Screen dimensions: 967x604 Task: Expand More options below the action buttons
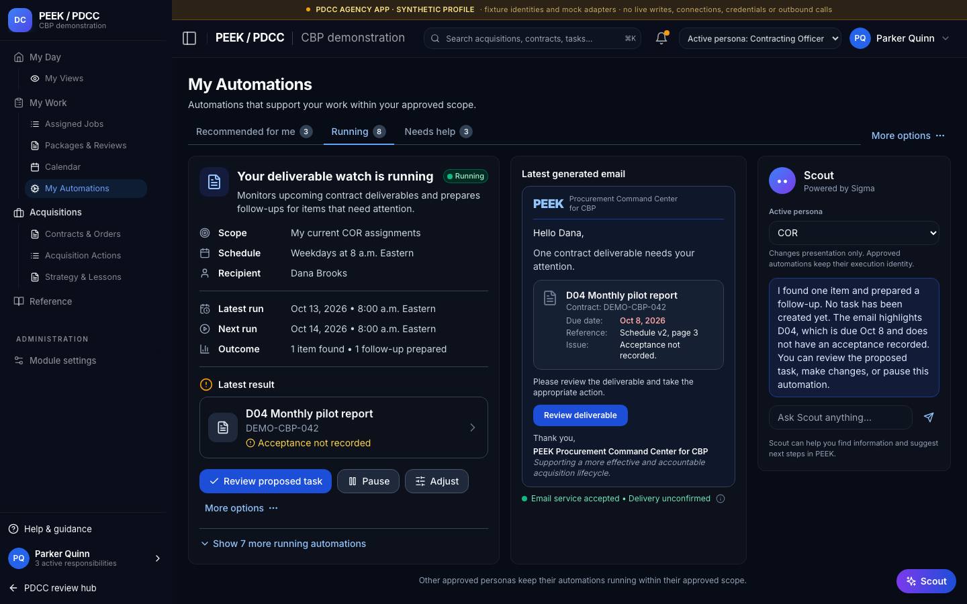click(x=241, y=508)
